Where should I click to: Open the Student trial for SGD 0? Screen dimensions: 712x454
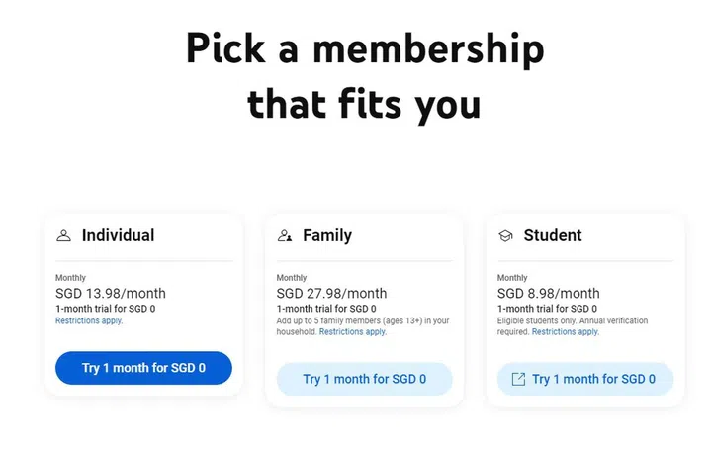coord(593,379)
